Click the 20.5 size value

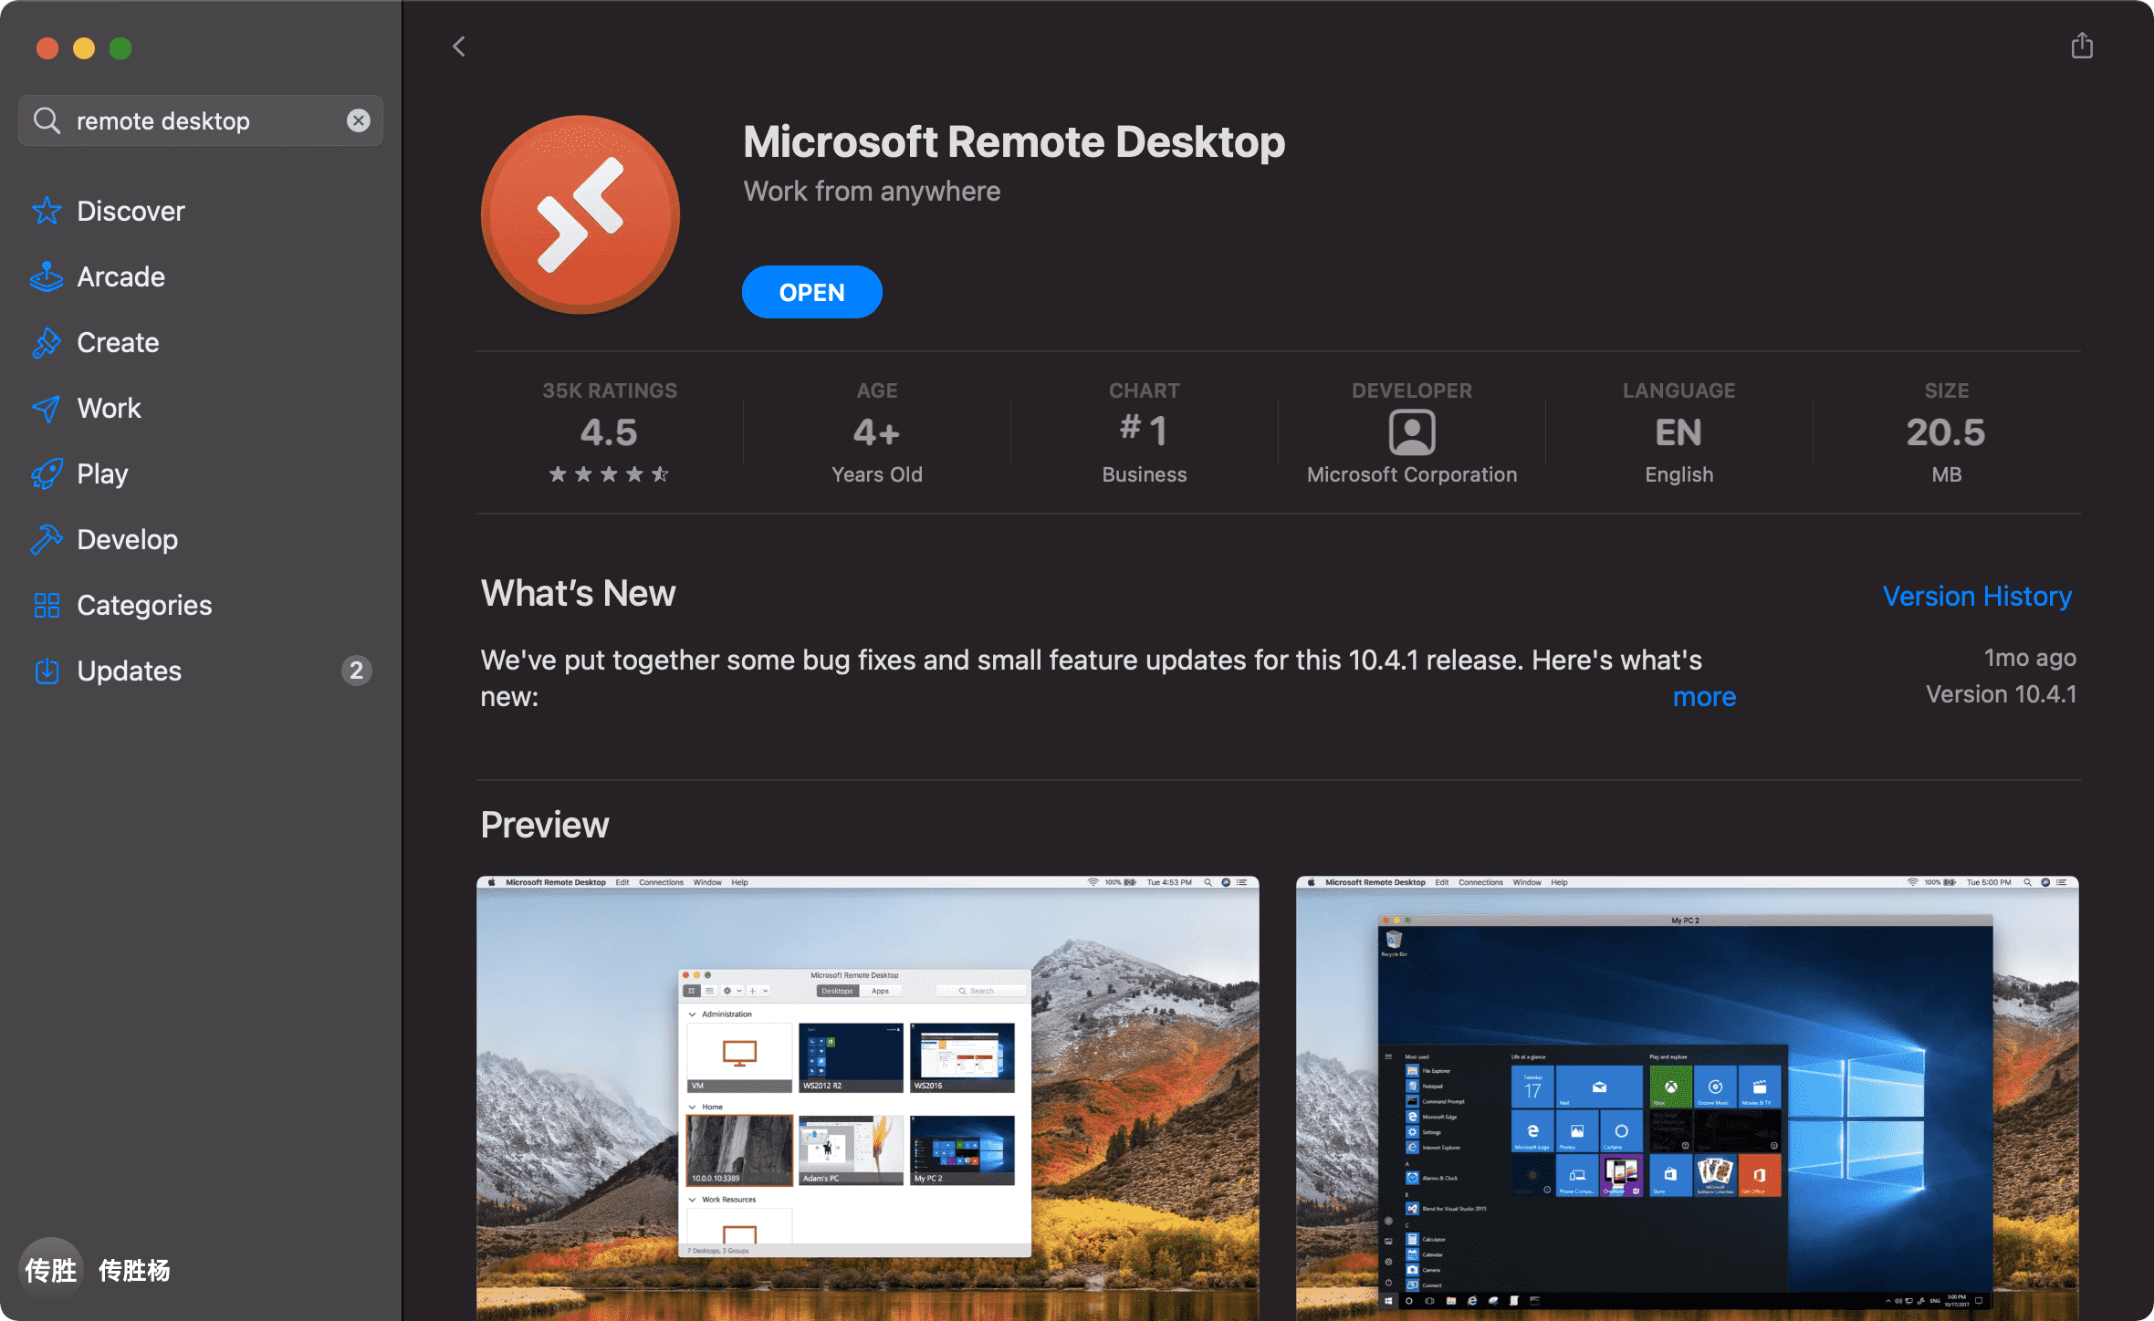click(1946, 432)
